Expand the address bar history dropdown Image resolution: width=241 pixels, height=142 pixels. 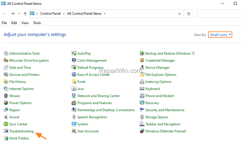(179, 14)
